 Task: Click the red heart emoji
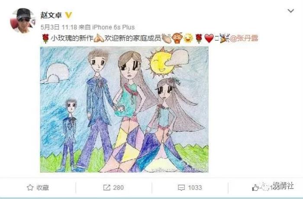point(209,38)
